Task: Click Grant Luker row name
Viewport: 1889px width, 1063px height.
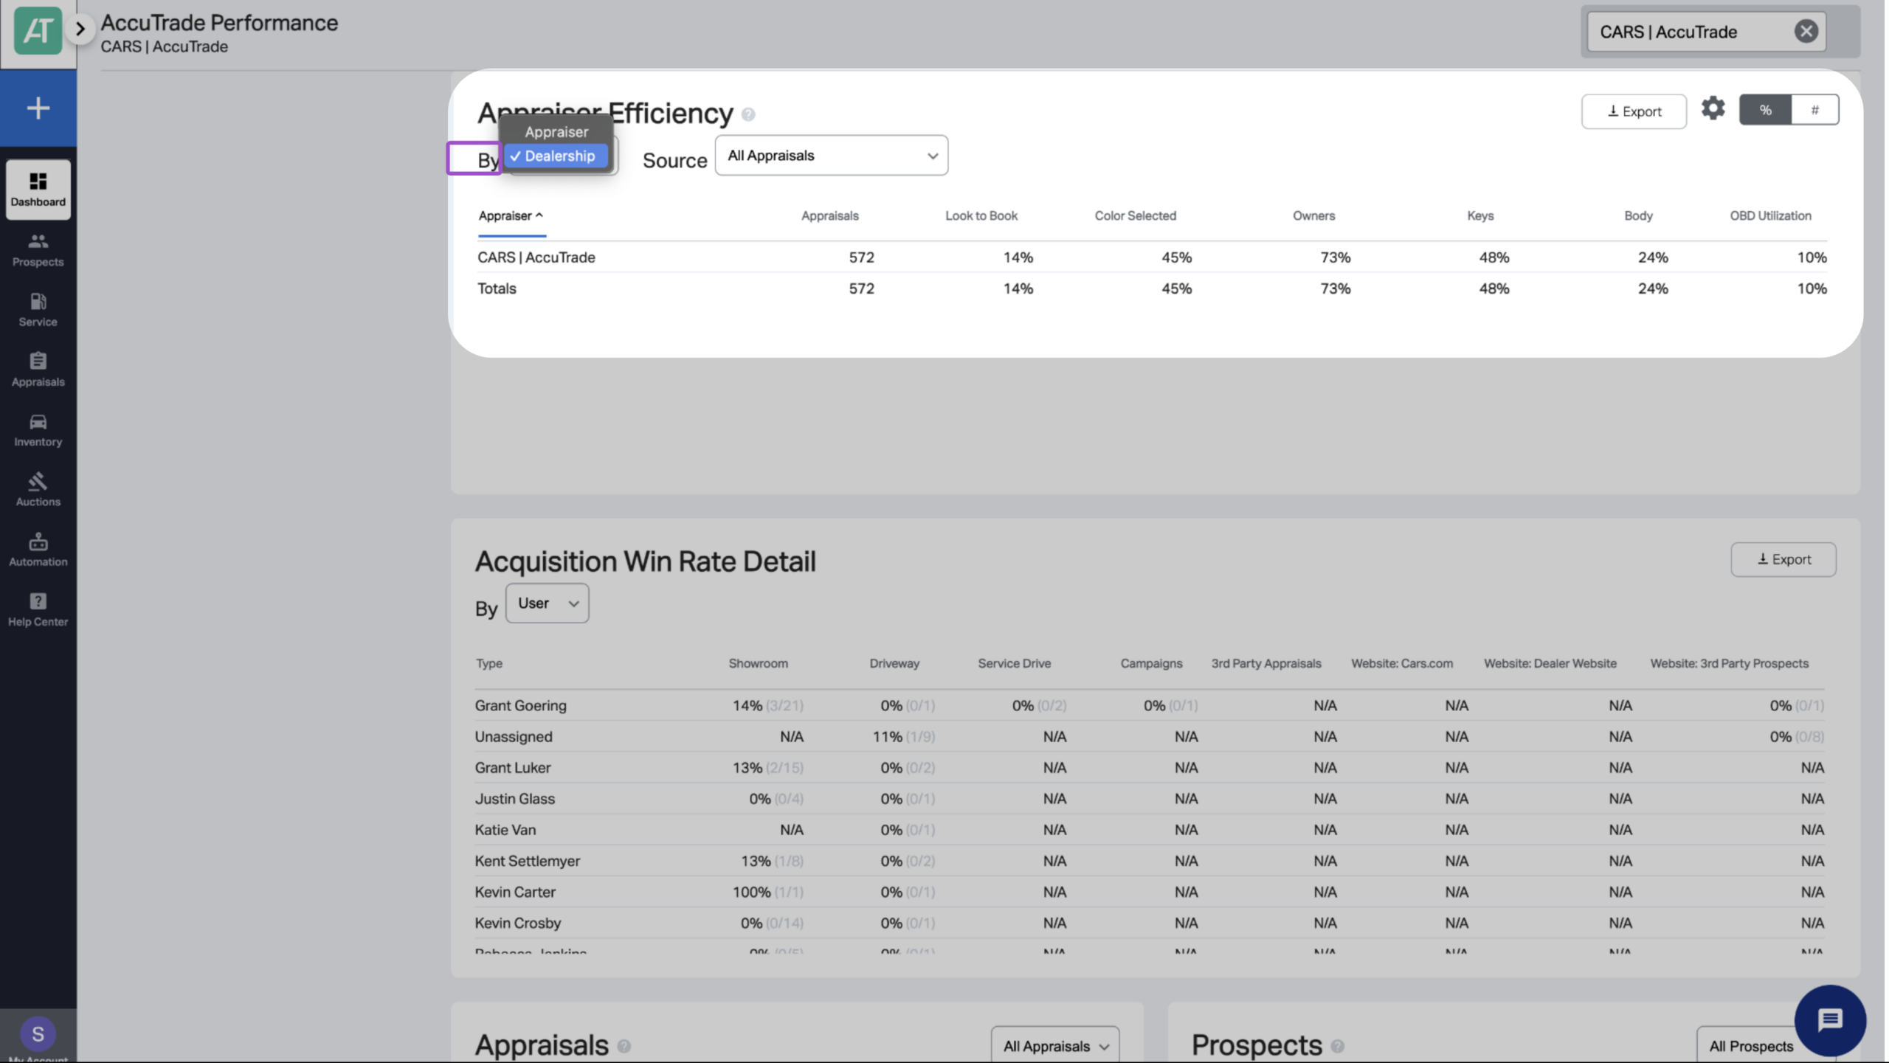Action: 512,768
